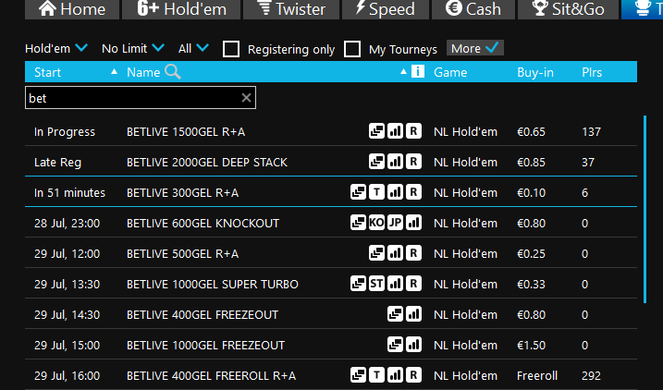The width and height of the screenshot is (663, 390).
Task: Click the Name search magnifier icon
Action: click(173, 72)
